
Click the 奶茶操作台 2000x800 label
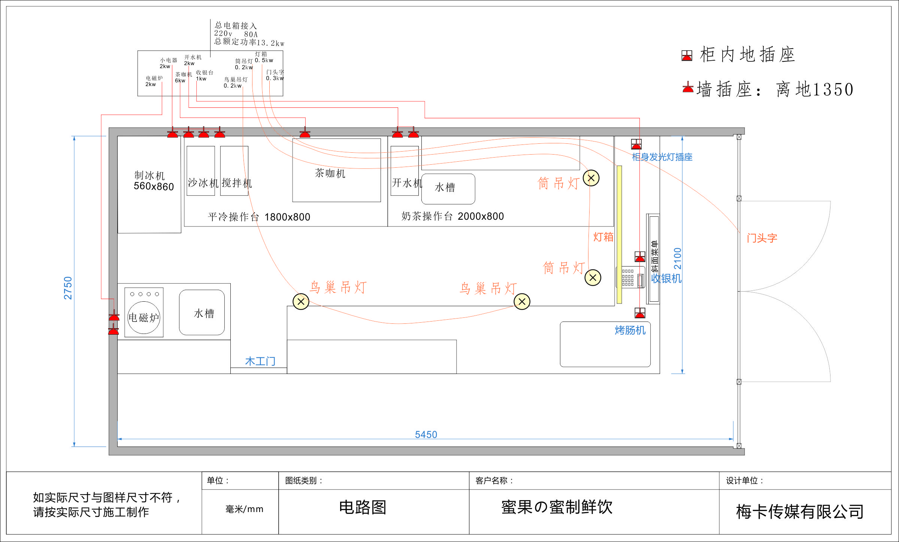pos(452,216)
